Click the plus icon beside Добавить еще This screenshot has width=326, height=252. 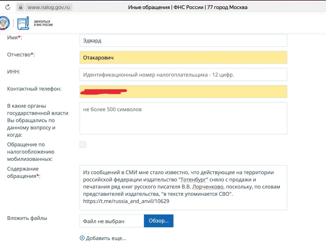click(x=82, y=238)
